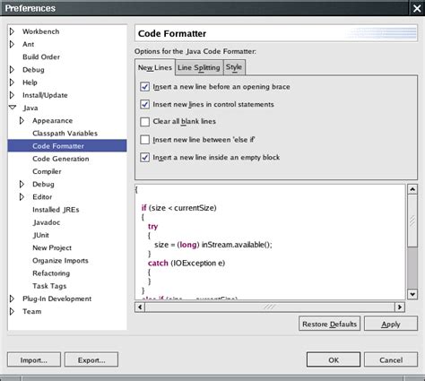
Task: Check Insert new line between 'else if'
Action: [x=145, y=140]
